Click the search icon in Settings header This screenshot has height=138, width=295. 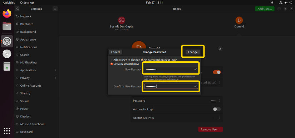[17, 9]
